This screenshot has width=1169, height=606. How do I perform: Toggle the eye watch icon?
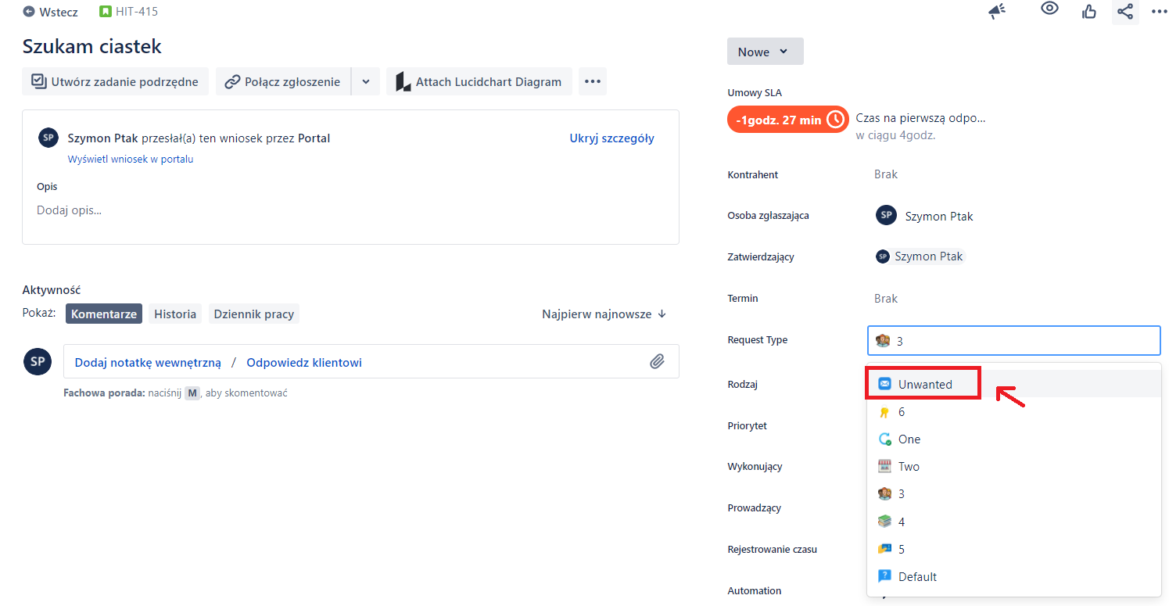tap(1049, 9)
